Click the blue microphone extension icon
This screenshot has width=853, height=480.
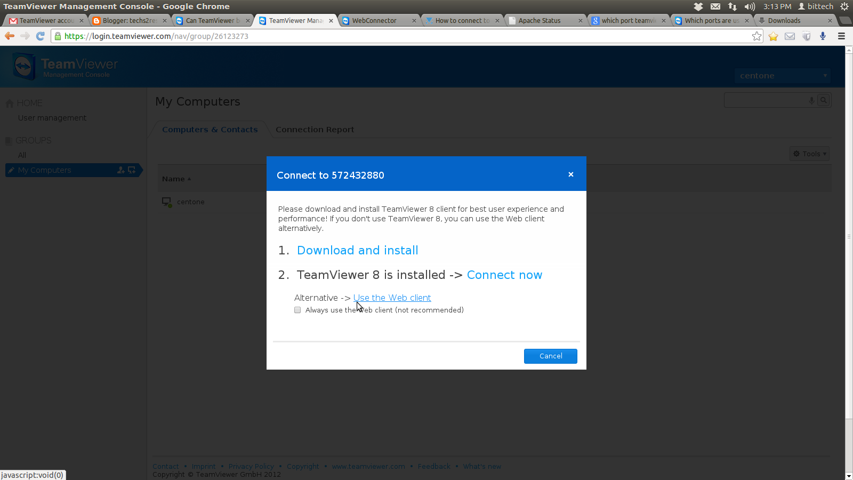point(823,36)
